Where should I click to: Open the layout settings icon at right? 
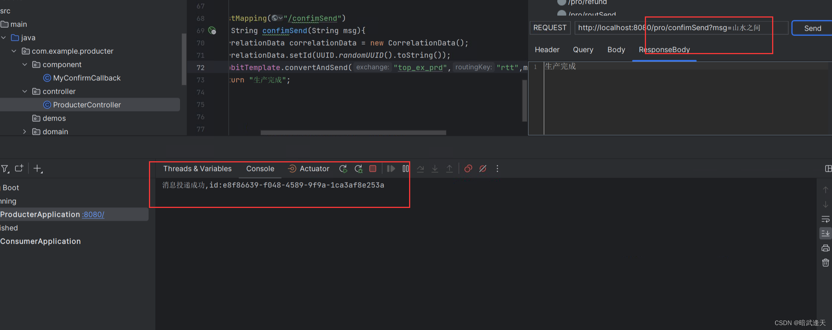(828, 169)
